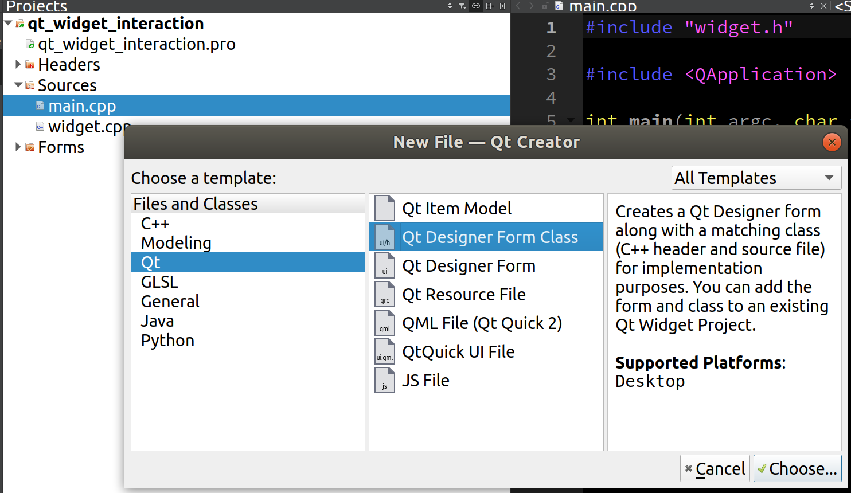Screen dimensions: 851x493
Task: Click line 1 include widget.h in editor
Action: tap(689, 27)
